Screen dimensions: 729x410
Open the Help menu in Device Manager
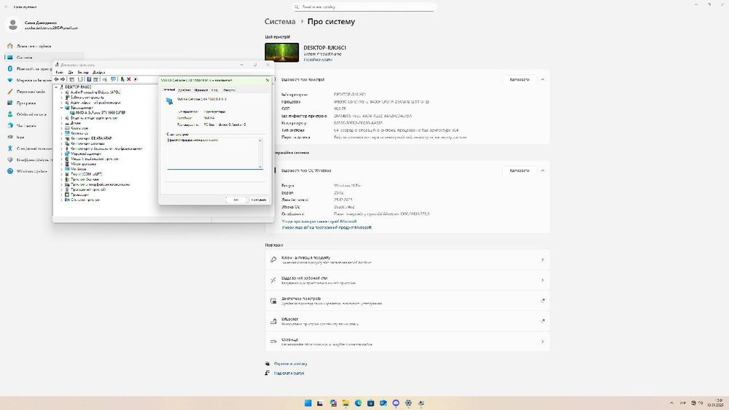pos(98,72)
